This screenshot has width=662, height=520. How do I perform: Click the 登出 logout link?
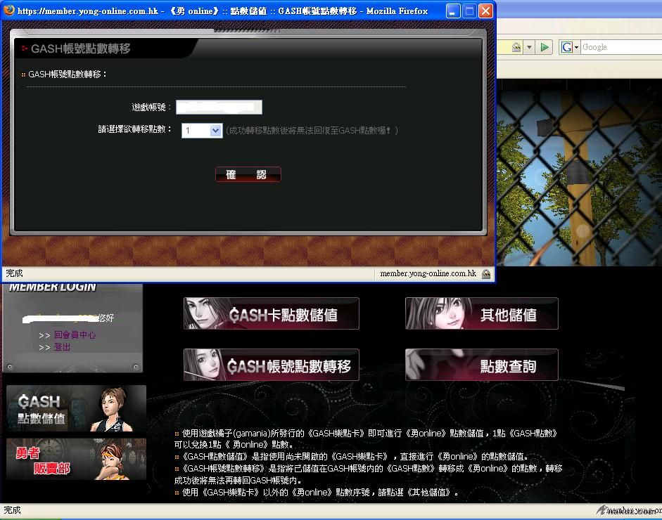click(62, 347)
